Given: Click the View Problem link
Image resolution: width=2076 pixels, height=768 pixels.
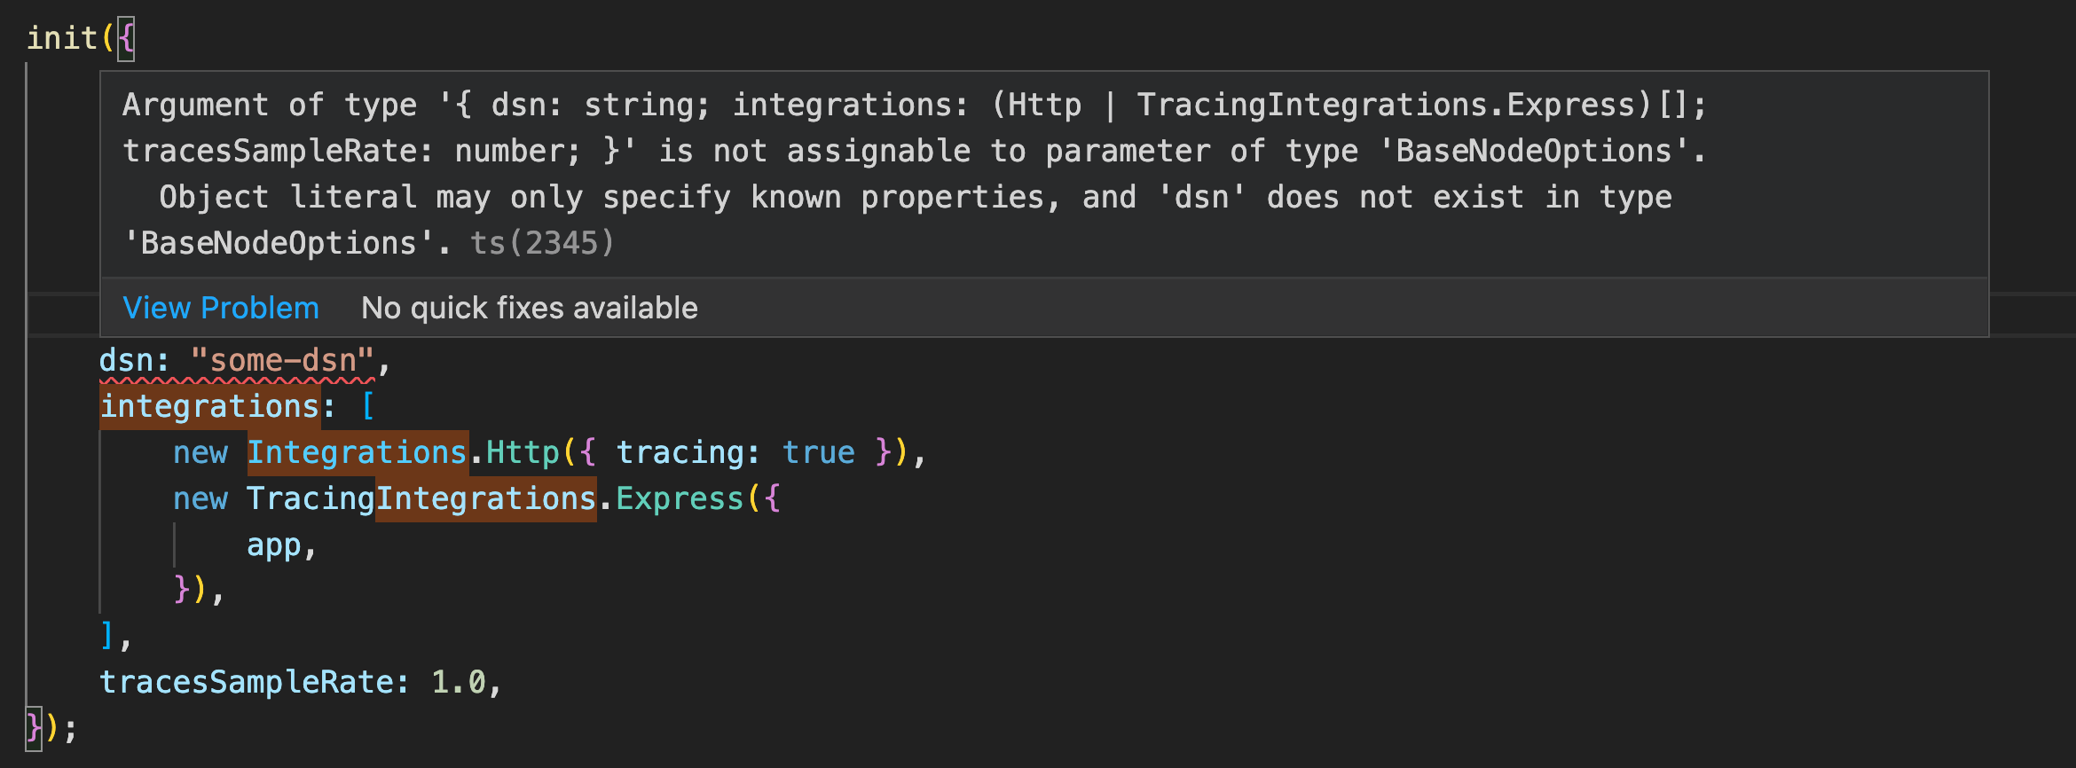Looking at the screenshot, I should coord(222,308).
